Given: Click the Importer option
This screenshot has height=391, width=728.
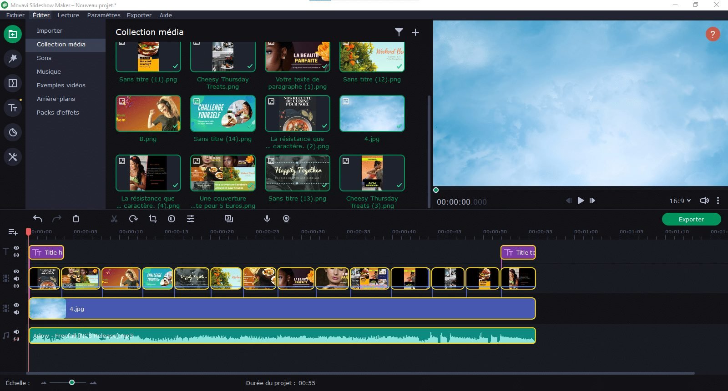Looking at the screenshot, I should click(x=50, y=30).
